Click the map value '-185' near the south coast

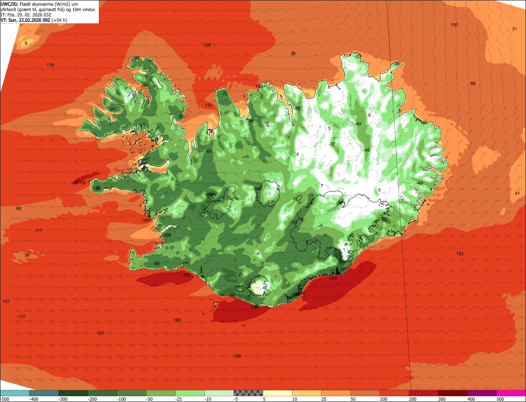point(231,296)
